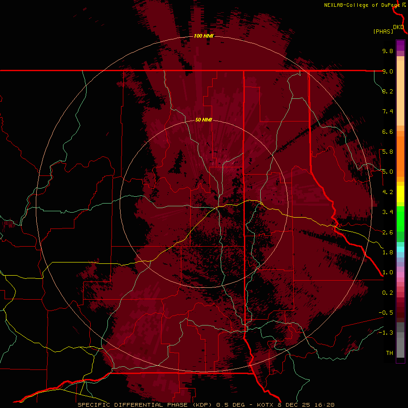408x408 pixels.
Task: Select the 0.2 legend value
Action: point(388,293)
